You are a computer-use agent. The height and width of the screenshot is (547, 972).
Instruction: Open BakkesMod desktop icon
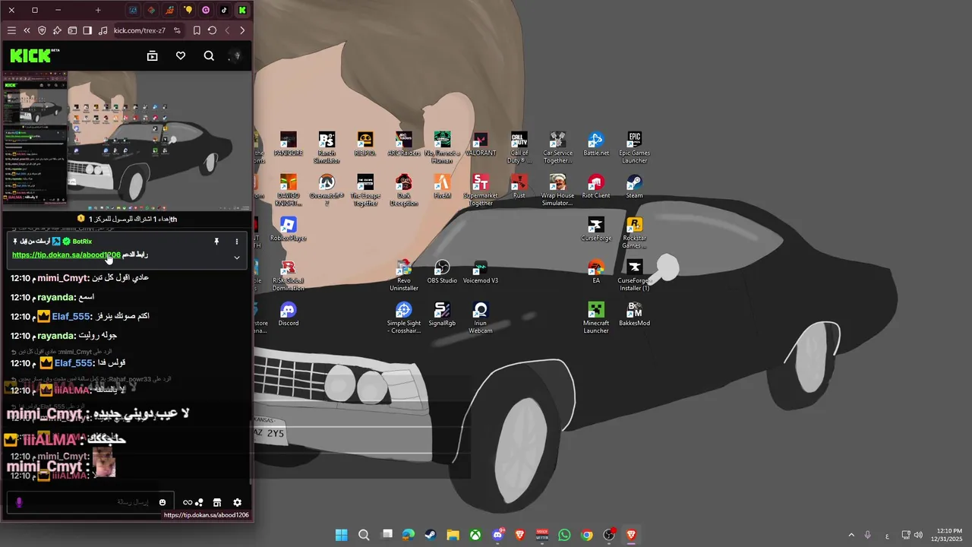click(634, 315)
